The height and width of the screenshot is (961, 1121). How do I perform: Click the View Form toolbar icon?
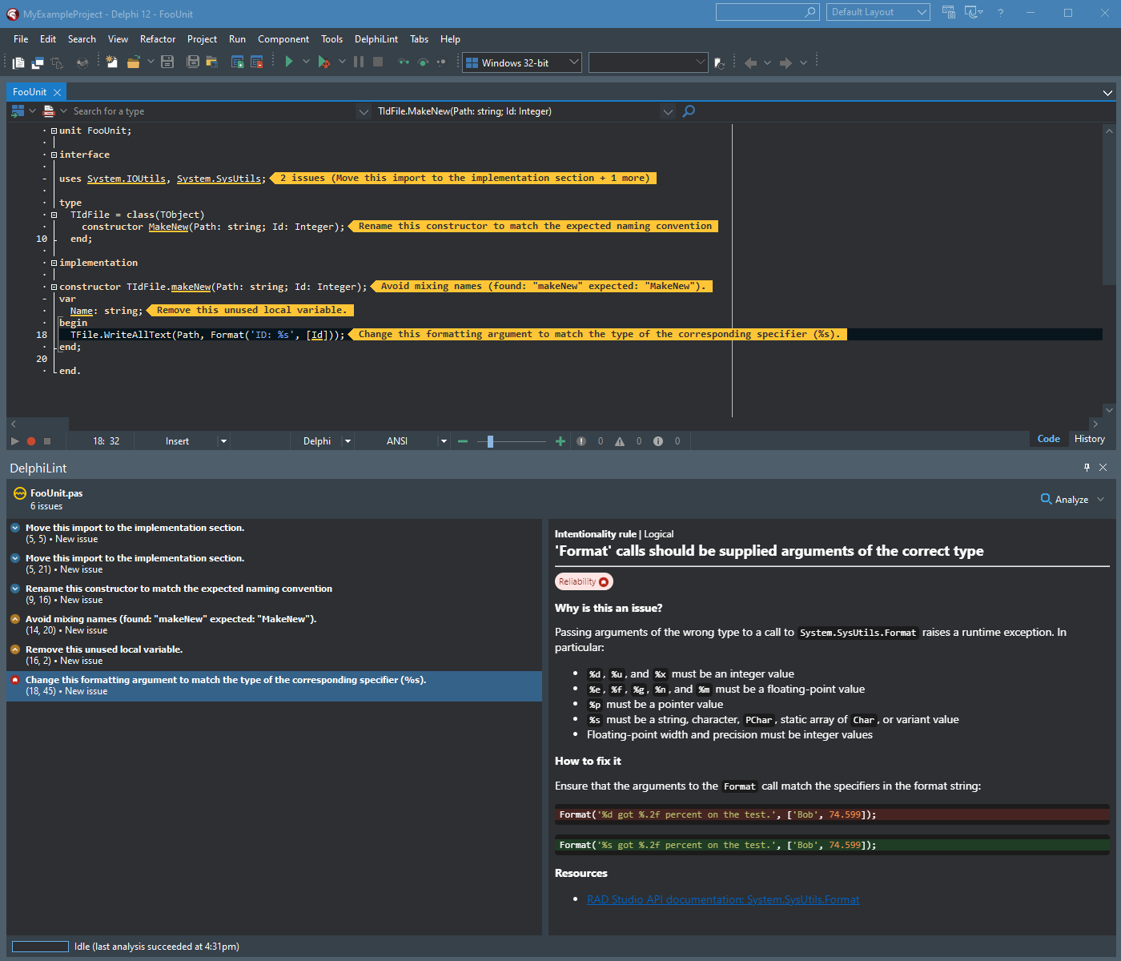point(38,62)
